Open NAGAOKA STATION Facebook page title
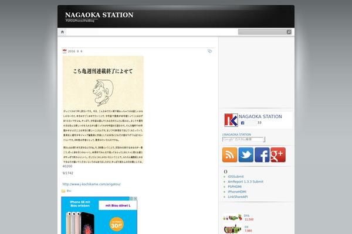The width and height of the screenshot is (352, 234). point(260,116)
